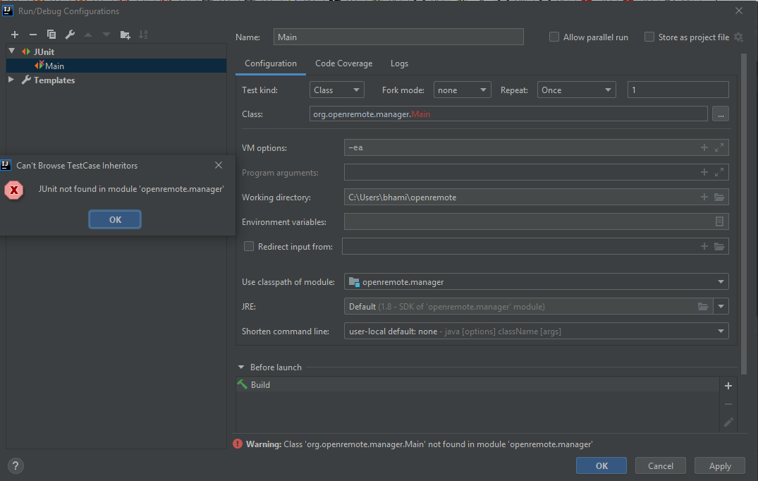The height and width of the screenshot is (481, 758).
Task: Dismiss the JUnit not found error with OK
Action: coord(115,219)
